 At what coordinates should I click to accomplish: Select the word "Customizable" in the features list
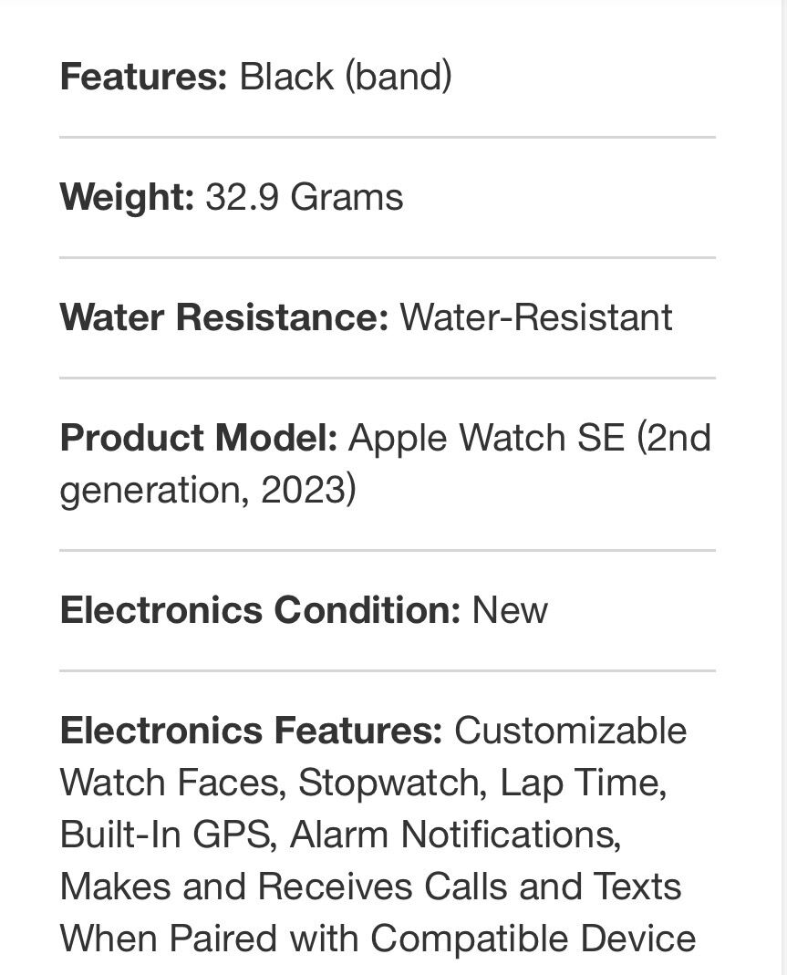click(x=571, y=731)
